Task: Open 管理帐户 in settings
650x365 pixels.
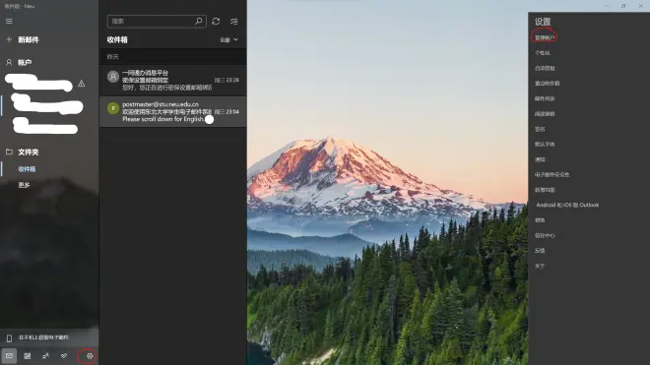Action: pos(545,37)
